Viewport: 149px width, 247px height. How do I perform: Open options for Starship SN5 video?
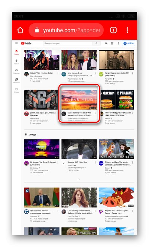click(x=95, y=163)
